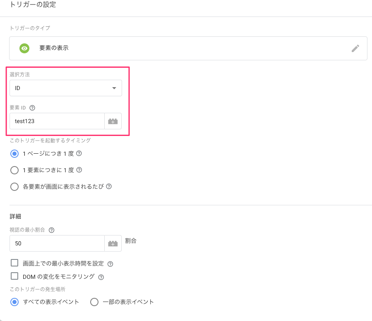Click help icon next to 各要素が画面に表示されるたび
The width and height of the screenshot is (372, 321).
pos(109,186)
